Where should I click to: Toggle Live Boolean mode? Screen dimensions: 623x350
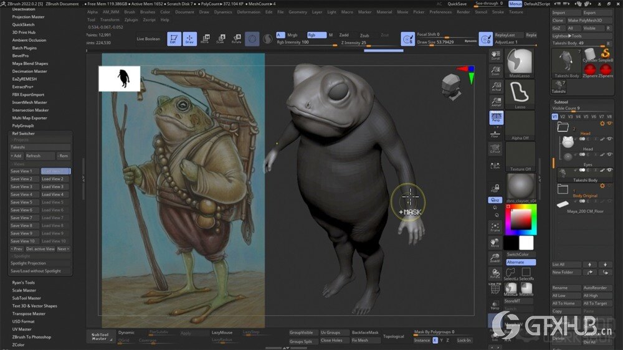pyautogui.click(x=148, y=39)
